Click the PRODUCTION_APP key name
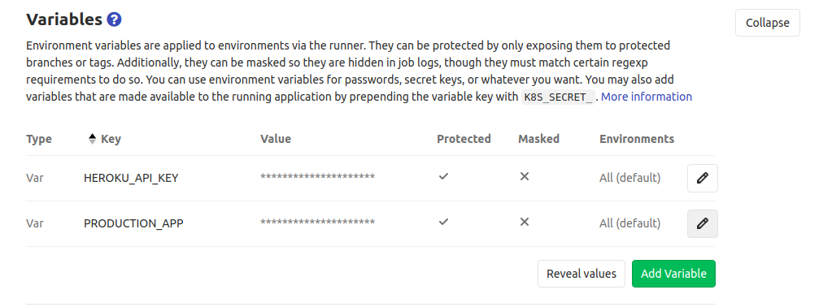This screenshot has width=832, height=307. (x=133, y=223)
